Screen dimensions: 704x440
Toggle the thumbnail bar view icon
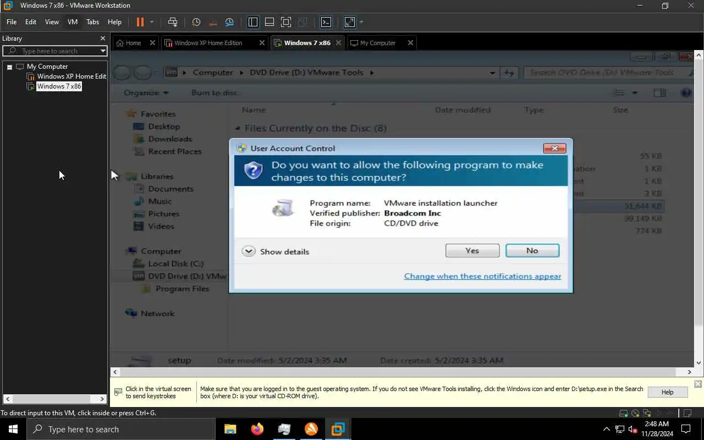269,22
